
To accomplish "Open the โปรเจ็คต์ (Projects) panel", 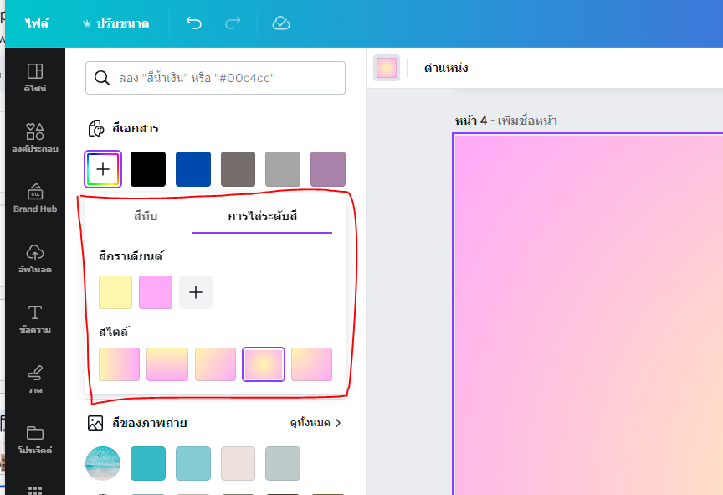I will (x=35, y=440).
